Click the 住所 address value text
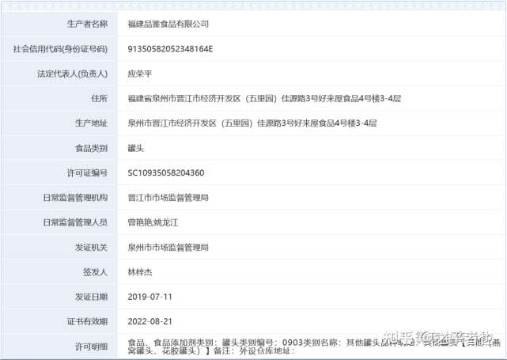Image resolution: width=507 pixels, height=360 pixels. coord(264,98)
